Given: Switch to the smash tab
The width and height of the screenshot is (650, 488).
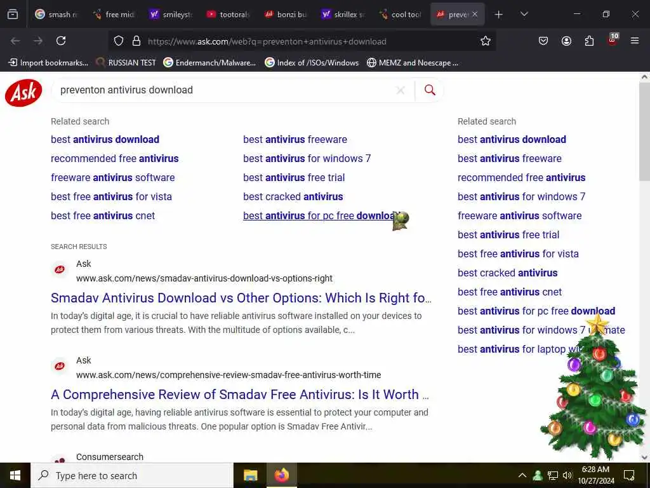Looking at the screenshot, I should point(56,15).
